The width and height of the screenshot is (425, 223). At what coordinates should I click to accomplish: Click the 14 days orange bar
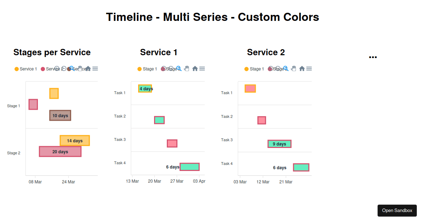coord(75,141)
